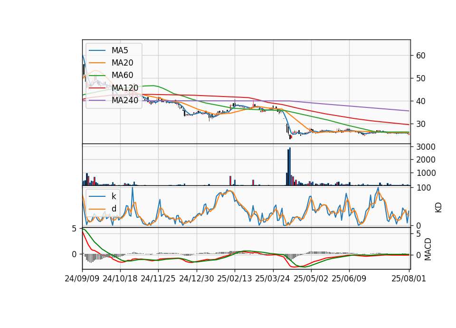This screenshot has height=328, width=456.
Task: Click the volume axis label 3000
Action: (426, 147)
